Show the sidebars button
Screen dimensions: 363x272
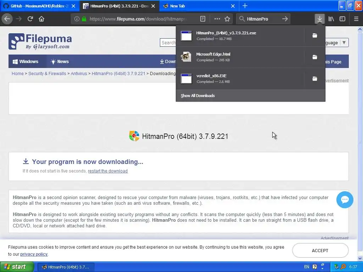[342, 19]
